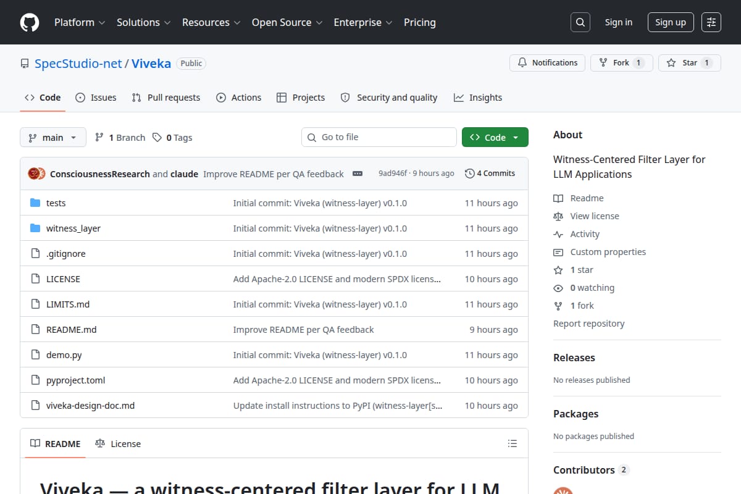Click the search magnifier icon
This screenshot has height=494, width=741.
click(580, 22)
